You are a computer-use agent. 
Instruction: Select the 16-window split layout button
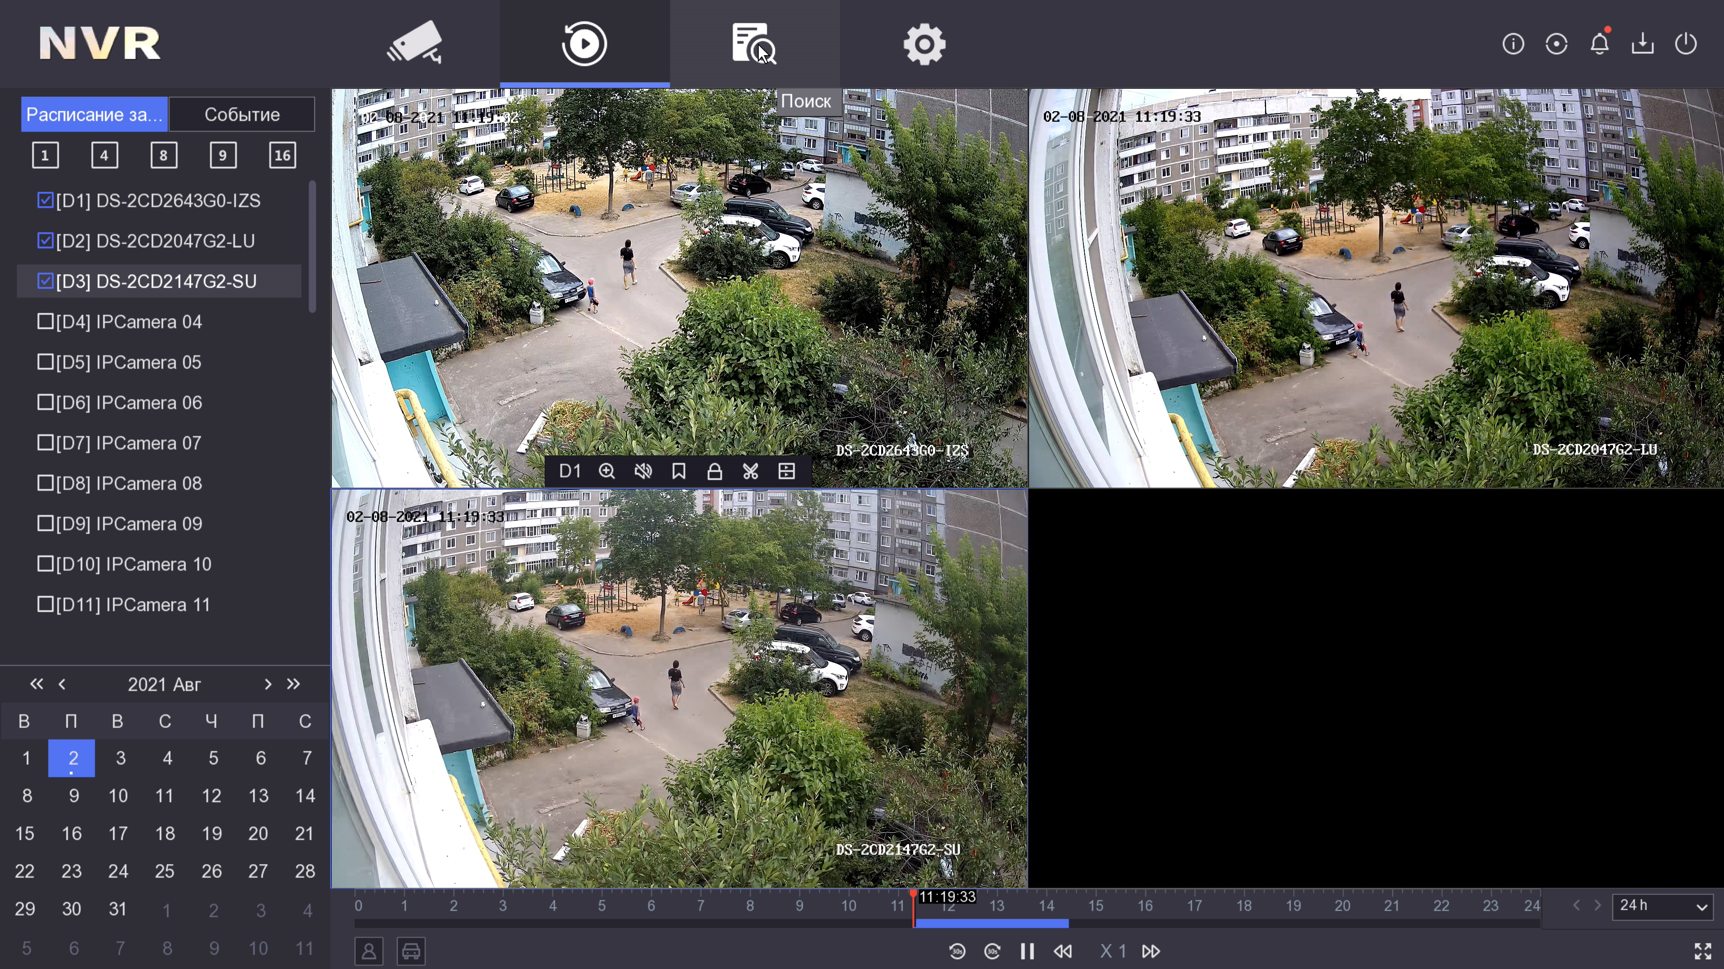[x=282, y=156]
